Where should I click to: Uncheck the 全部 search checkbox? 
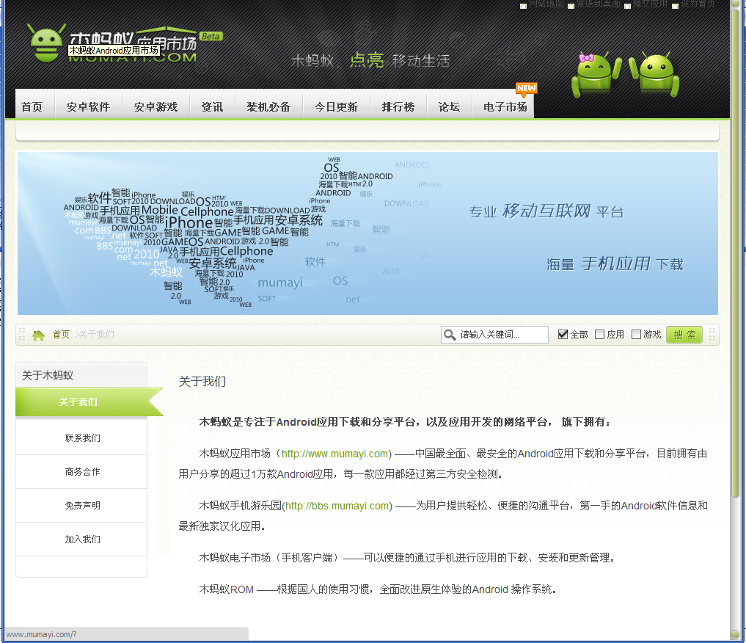[x=563, y=334]
